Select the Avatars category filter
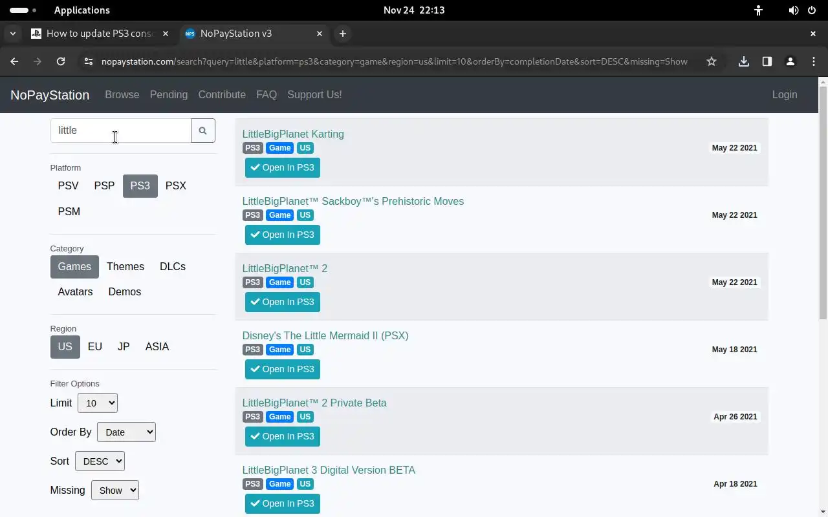Image resolution: width=828 pixels, height=517 pixels. point(75,291)
